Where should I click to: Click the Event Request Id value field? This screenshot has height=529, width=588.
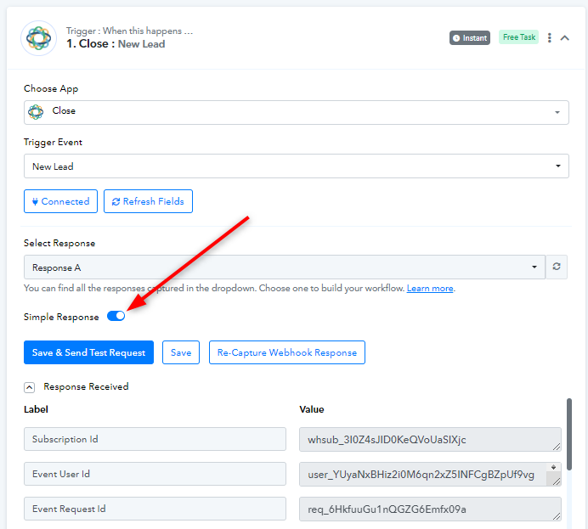pos(430,509)
